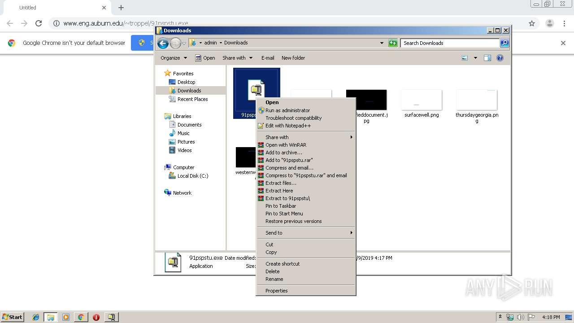Open the Organize dropdown menu

[x=174, y=58]
